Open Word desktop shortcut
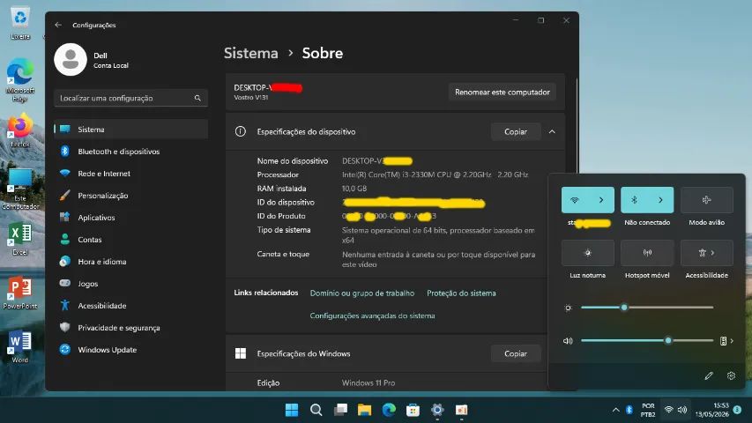752x423 pixels. [x=20, y=346]
